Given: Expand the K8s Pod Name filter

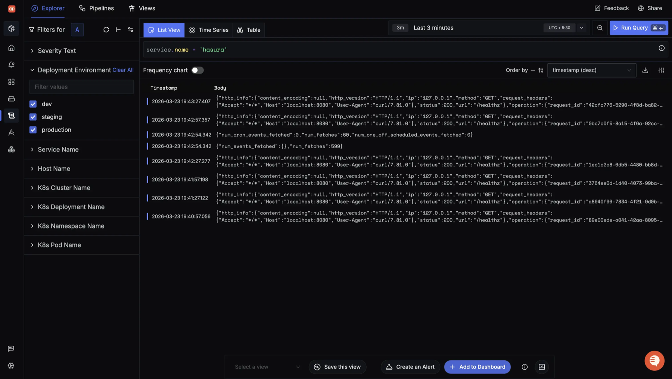Looking at the screenshot, I should pos(81,245).
